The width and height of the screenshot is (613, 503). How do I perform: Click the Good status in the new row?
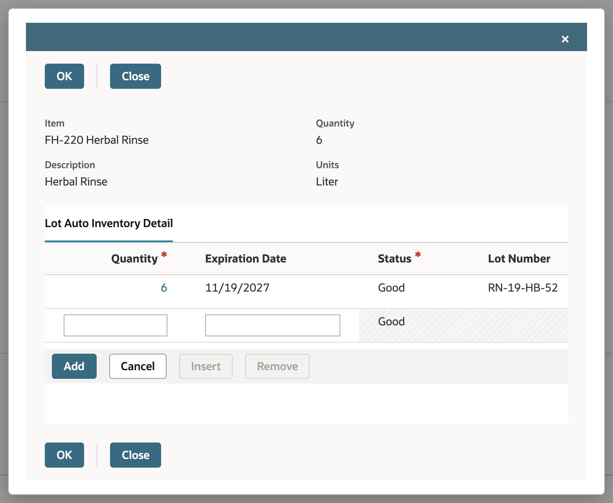[391, 321]
